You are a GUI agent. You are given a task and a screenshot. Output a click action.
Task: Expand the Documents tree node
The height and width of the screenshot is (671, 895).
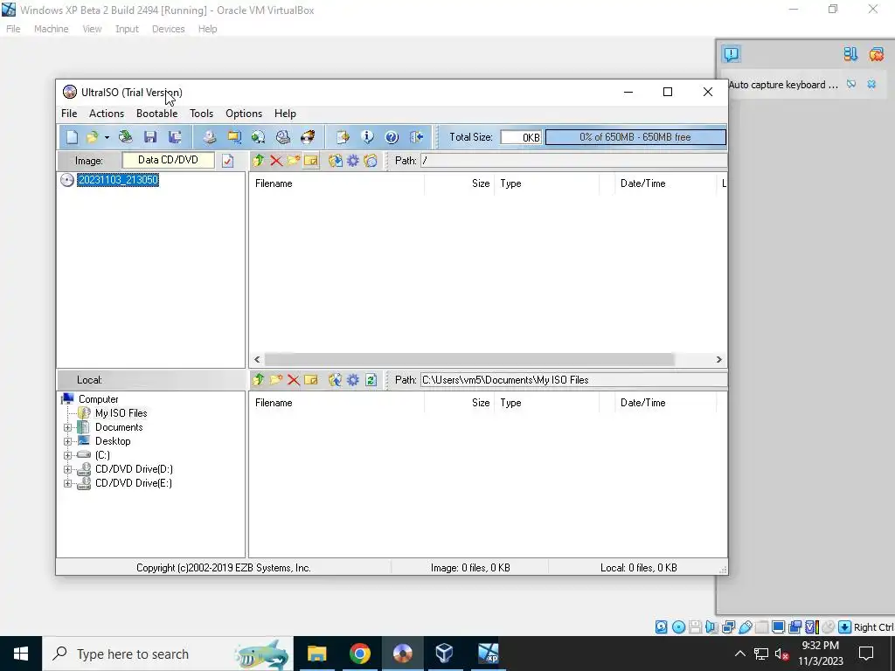coord(67,427)
